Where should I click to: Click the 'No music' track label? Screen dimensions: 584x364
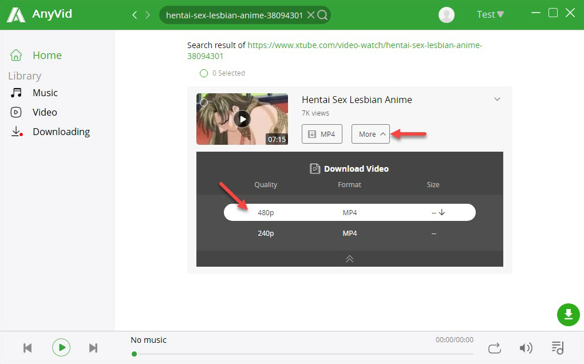[148, 340]
